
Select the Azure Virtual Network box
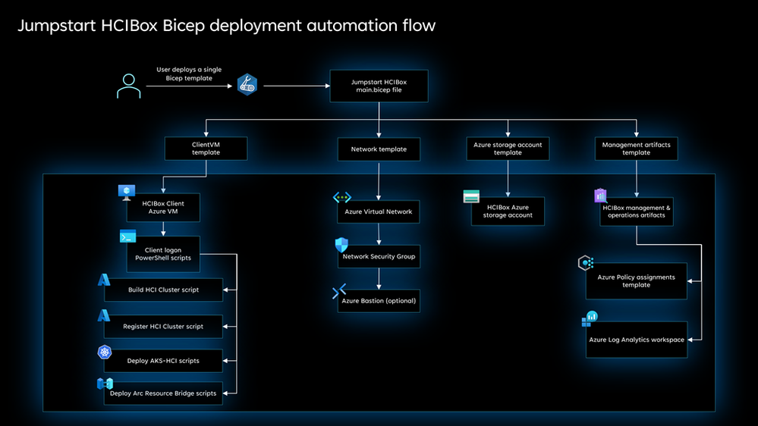379,211
